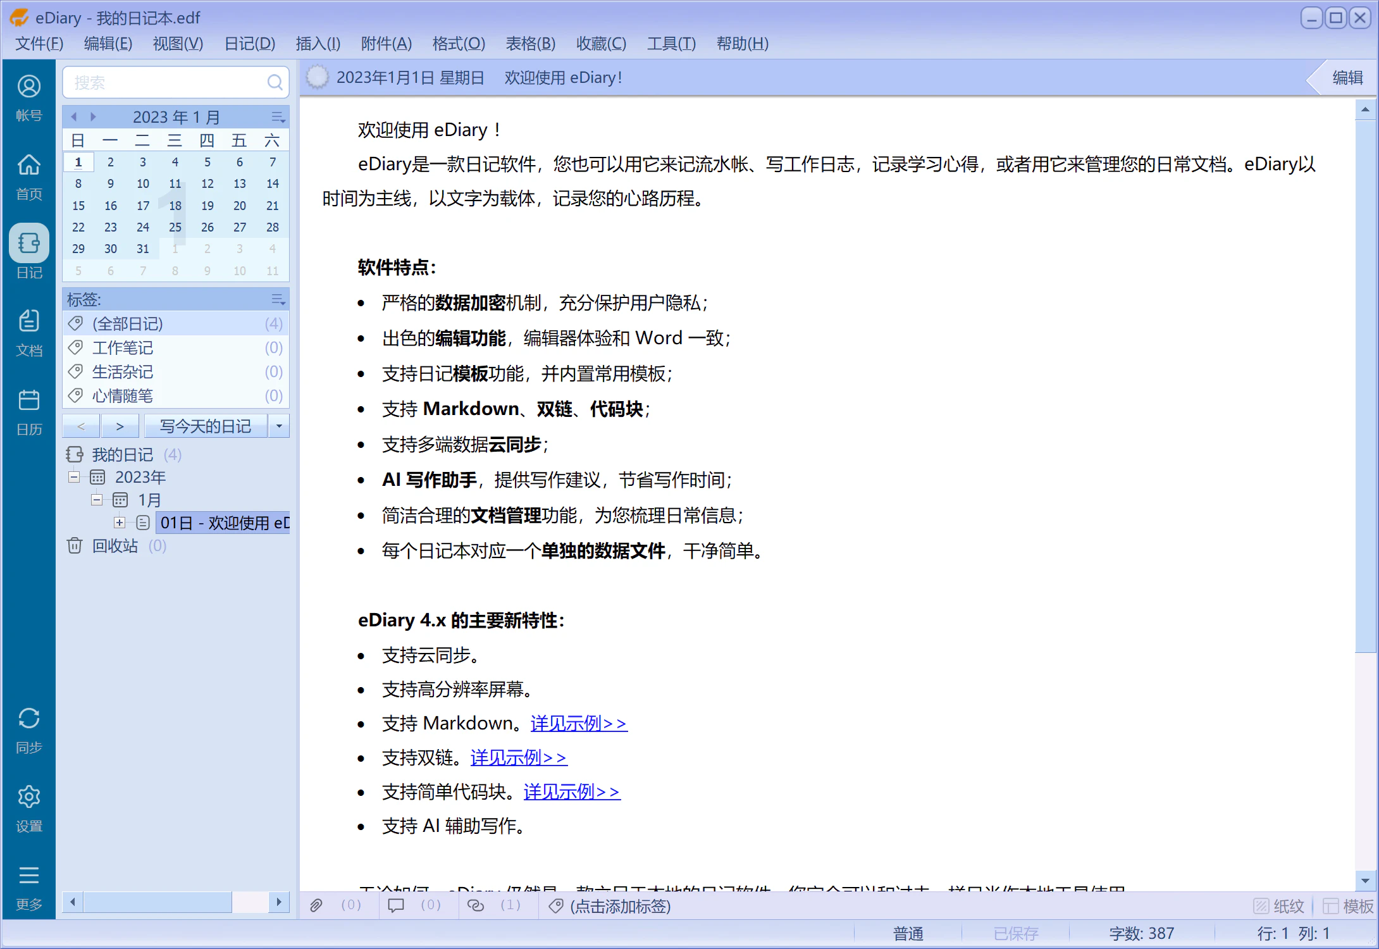Image resolution: width=1379 pixels, height=949 pixels.
Task: Click the tree panel horizontal scrollbar thumb
Action: (158, 901)
